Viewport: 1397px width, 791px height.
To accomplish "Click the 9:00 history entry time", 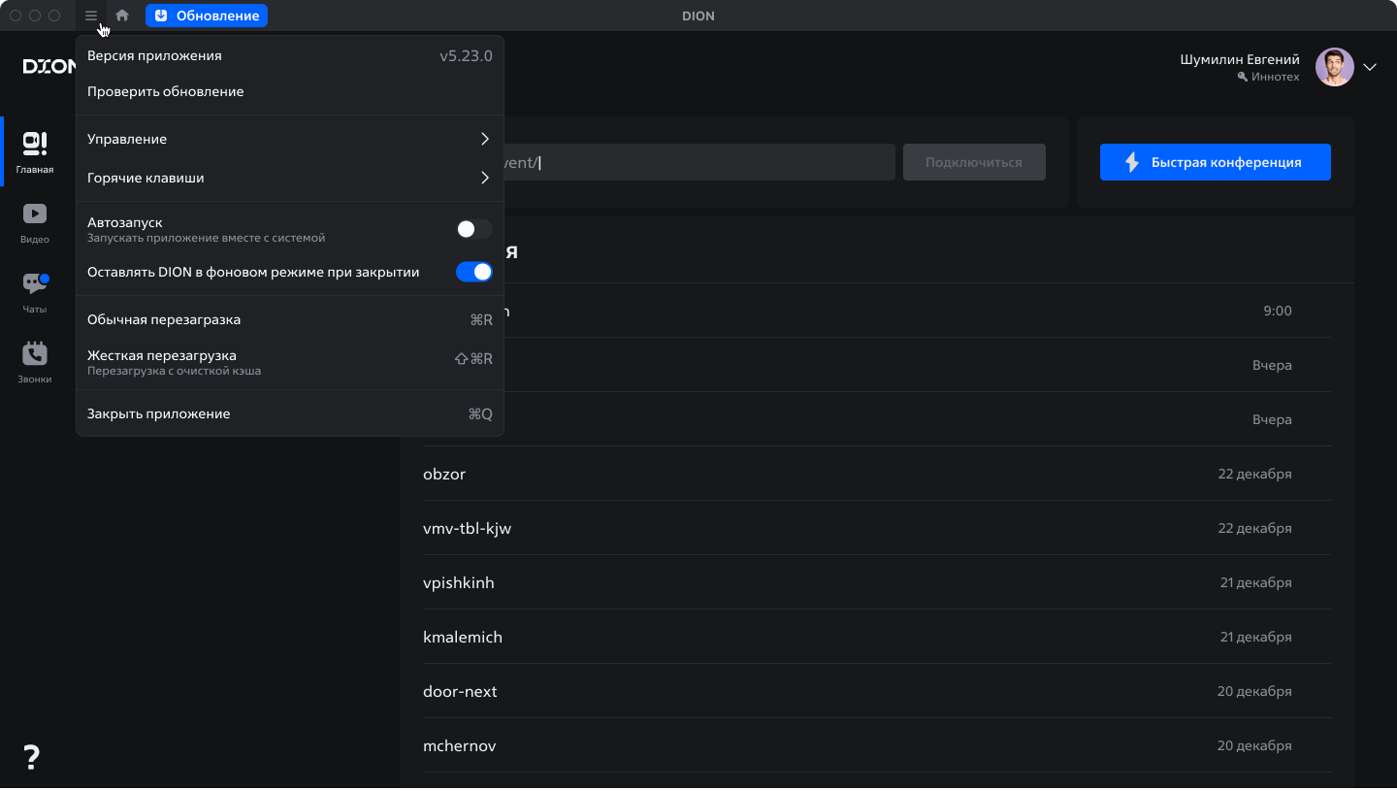I will point(1278,311).
